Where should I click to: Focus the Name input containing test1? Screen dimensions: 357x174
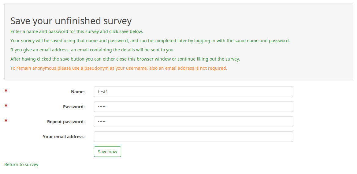(193, 92)
